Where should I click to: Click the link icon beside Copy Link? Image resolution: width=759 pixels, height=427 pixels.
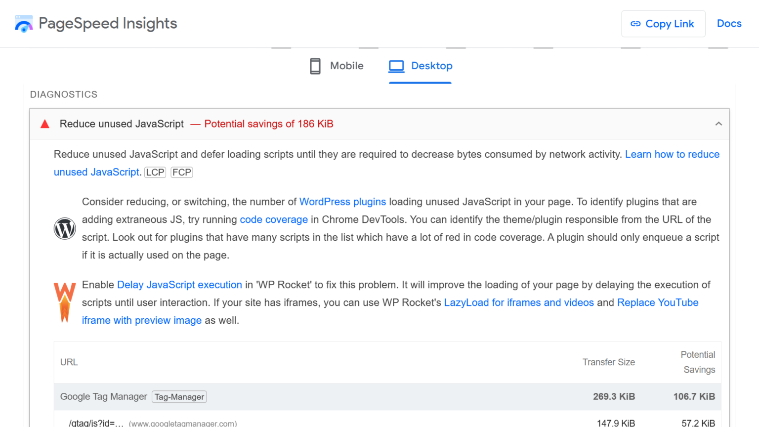[635, 23]
